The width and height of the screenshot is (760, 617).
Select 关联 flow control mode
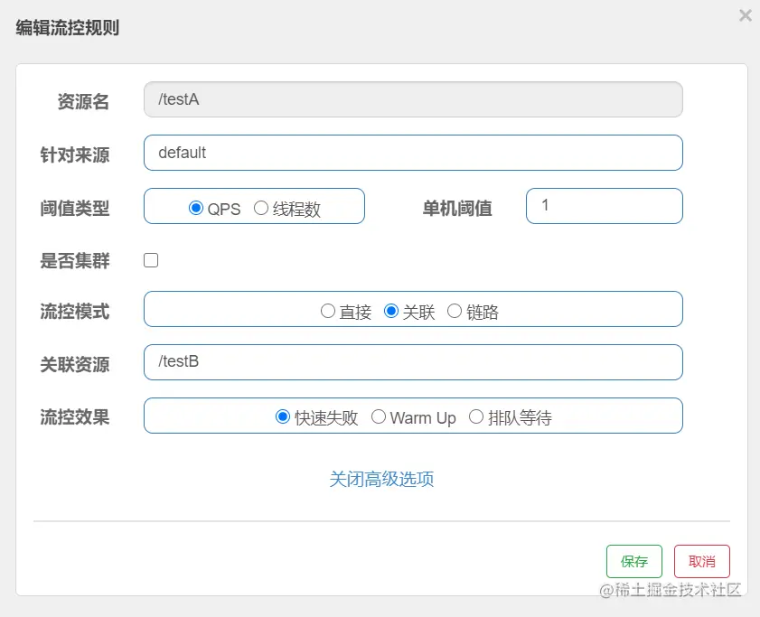(391, 311)
